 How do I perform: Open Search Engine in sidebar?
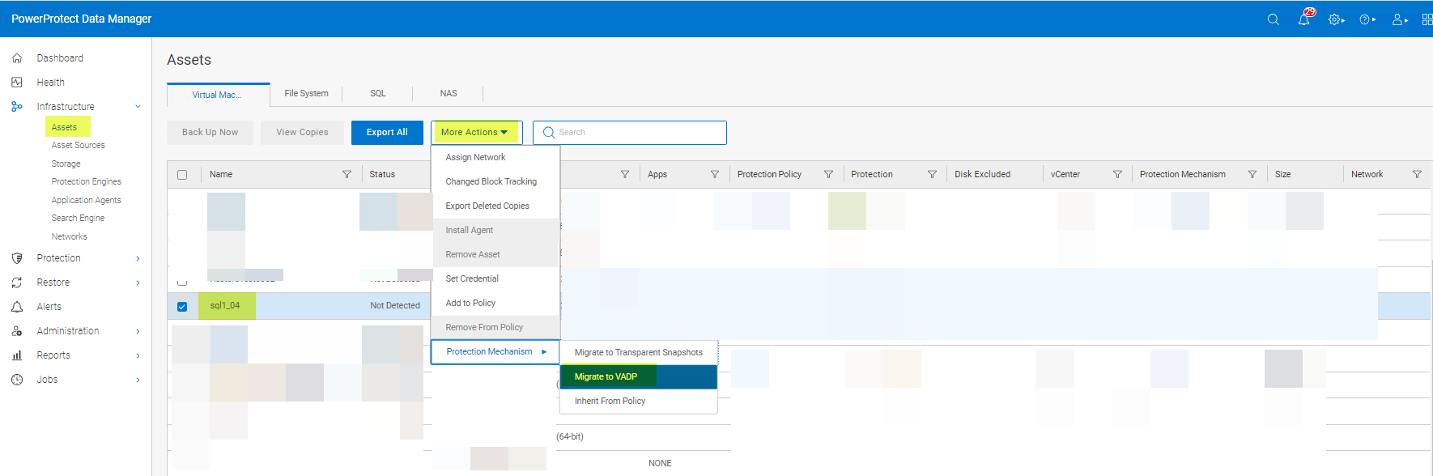[79, 219]
